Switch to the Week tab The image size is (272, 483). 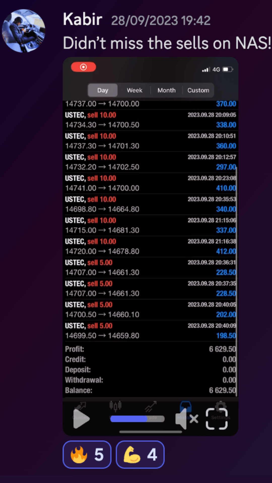(x=134, y=90)
